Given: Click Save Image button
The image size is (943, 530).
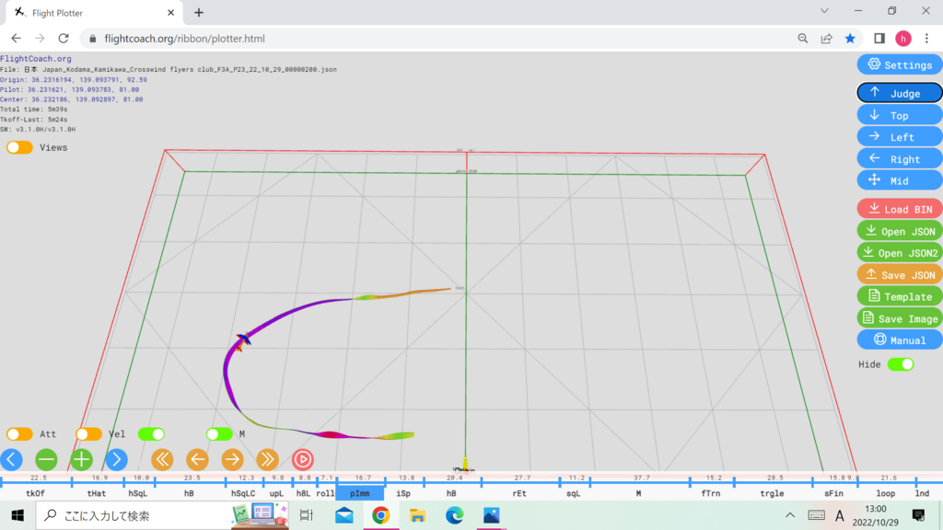Looking at the screenshot, I should (x=900, y=318).
